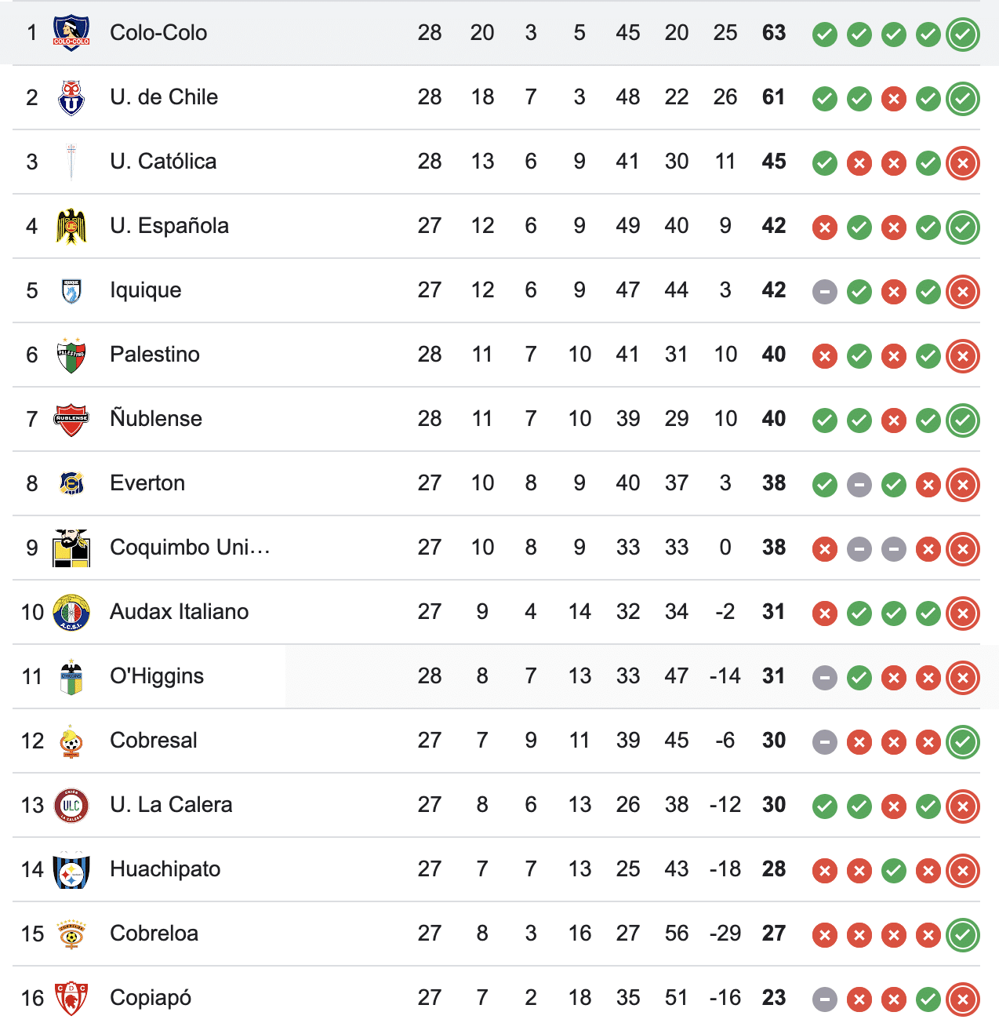The width and height of the screenshot is (999, 1034).
Task: Open the U. La Calera team link
Action: [171, 805]
